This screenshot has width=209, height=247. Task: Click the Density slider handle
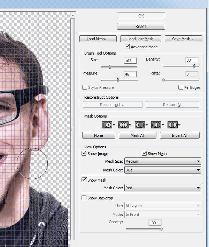point(194,66)
